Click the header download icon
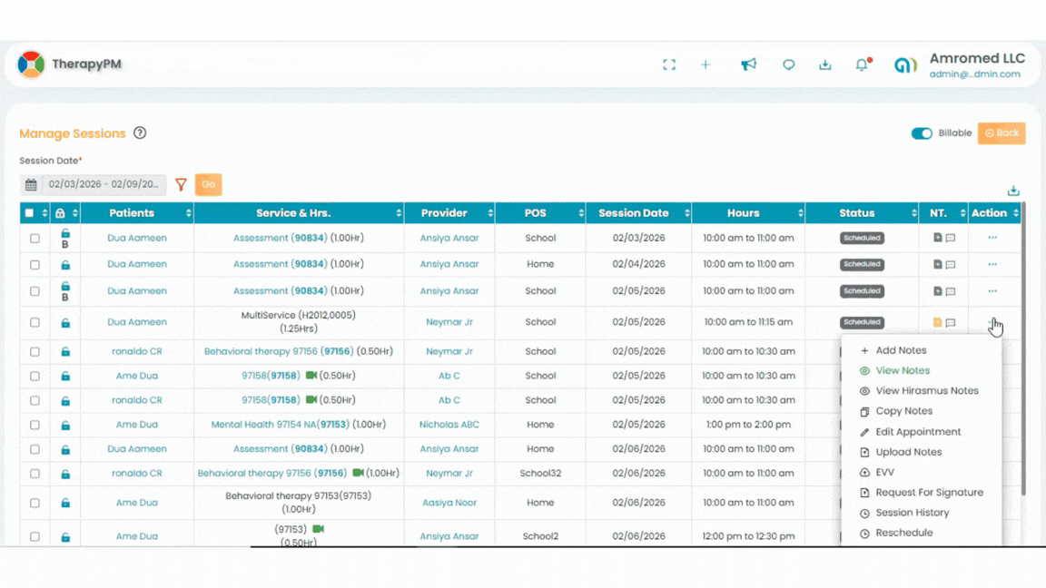 click(825, 64)
